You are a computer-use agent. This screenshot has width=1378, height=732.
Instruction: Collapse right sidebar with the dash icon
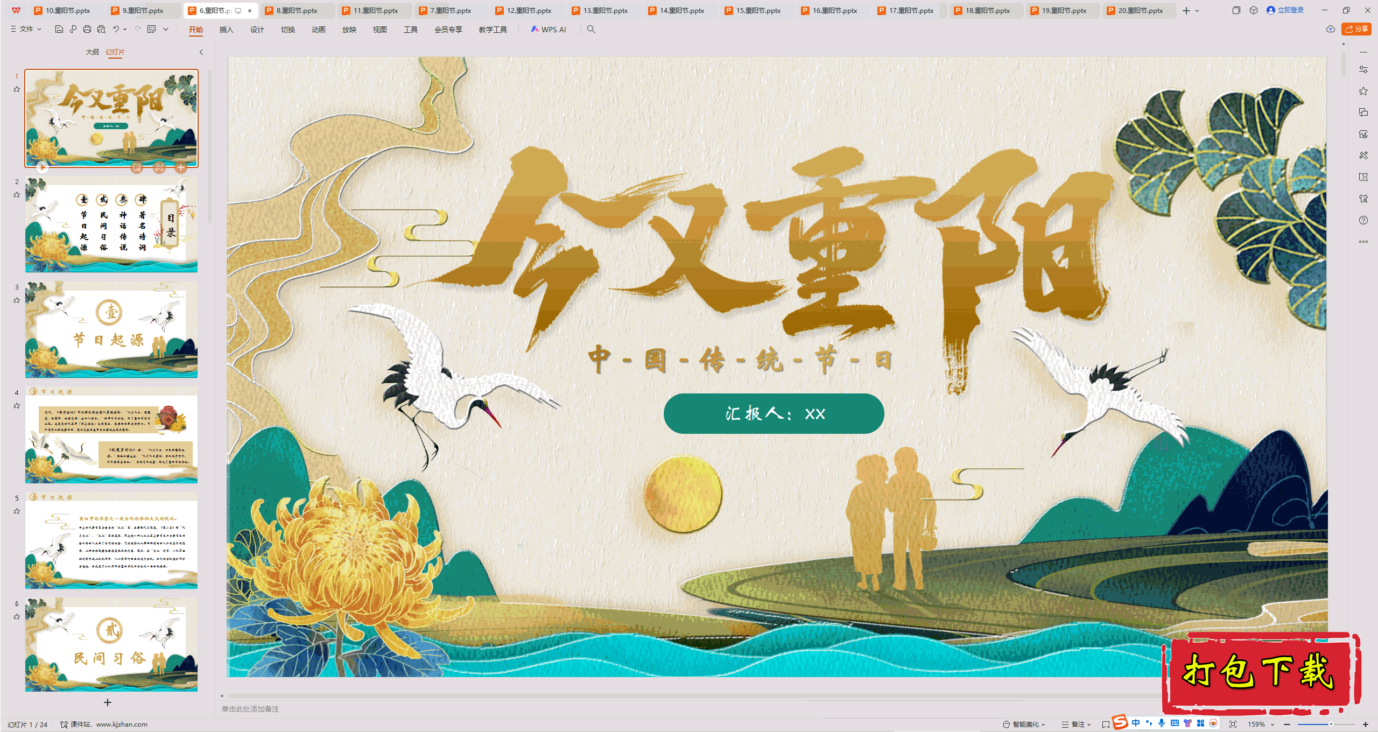point(1363,52)
